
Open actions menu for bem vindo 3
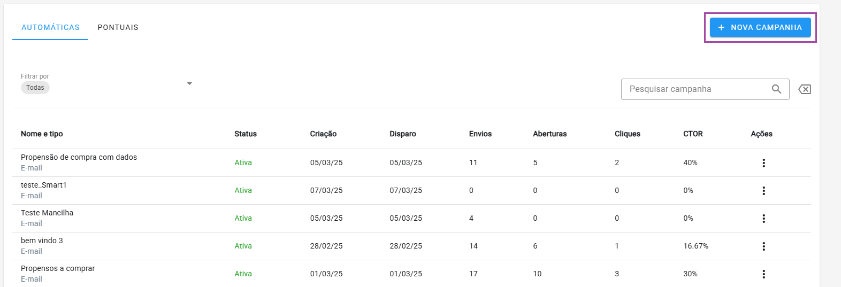click(x=763, y=246)
